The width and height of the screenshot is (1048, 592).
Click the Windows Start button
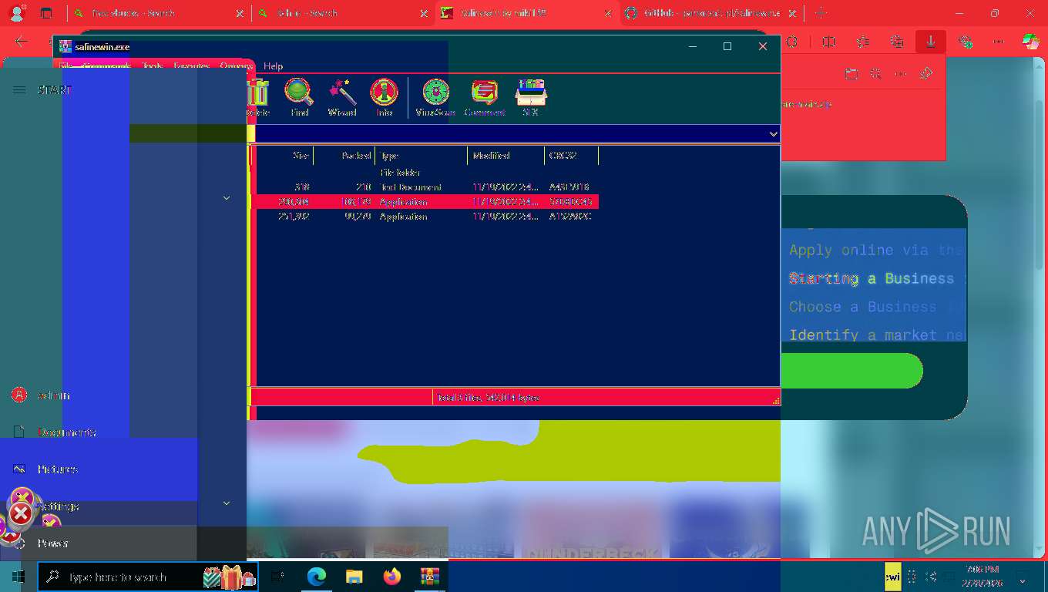[x=18, y=577]
